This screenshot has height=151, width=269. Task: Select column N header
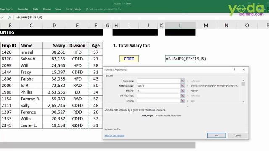tap(227, 26)
